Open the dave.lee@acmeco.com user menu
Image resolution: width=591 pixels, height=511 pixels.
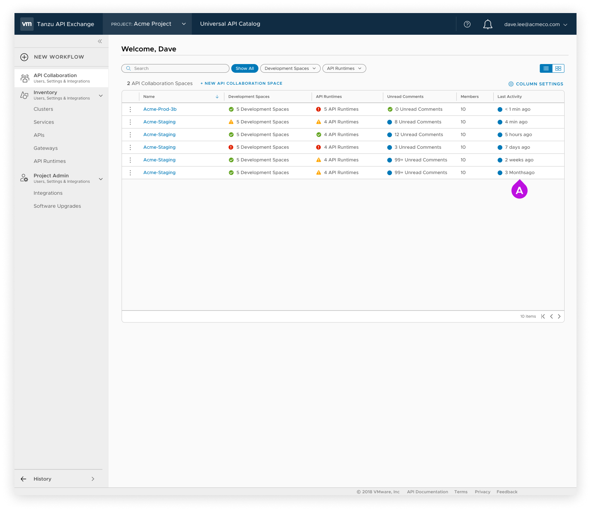click(536, 24)
